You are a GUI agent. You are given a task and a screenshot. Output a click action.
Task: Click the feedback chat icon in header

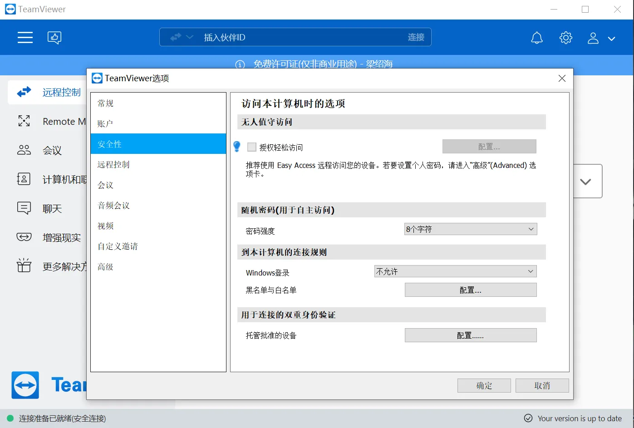tap(54, 37)
